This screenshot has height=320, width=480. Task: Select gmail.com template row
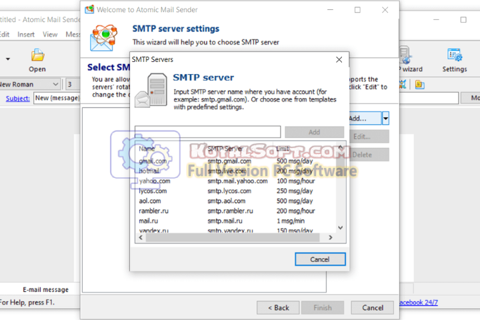[x=236, y=161]
